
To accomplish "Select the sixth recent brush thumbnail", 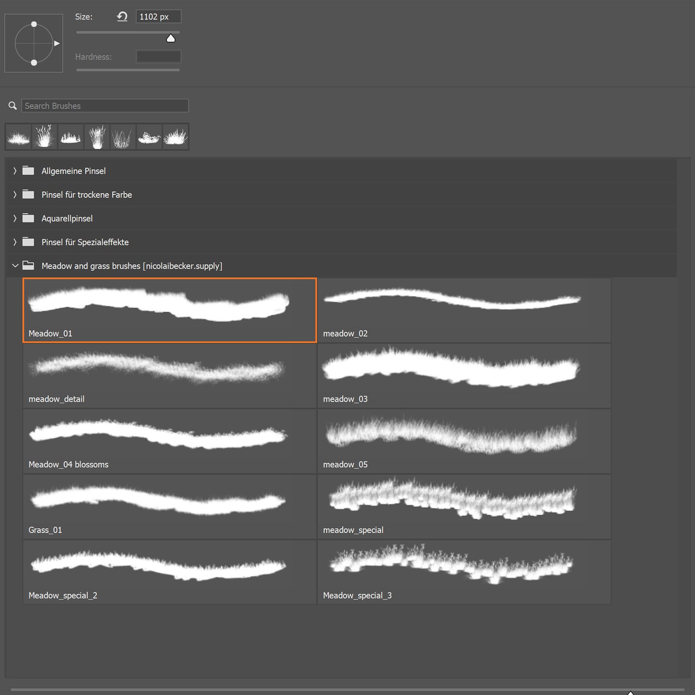I will [x=149, y=137].
